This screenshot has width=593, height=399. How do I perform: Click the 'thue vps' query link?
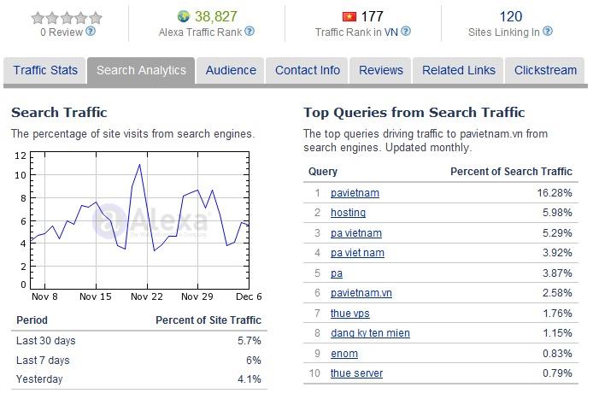click(x=349, y=314)
